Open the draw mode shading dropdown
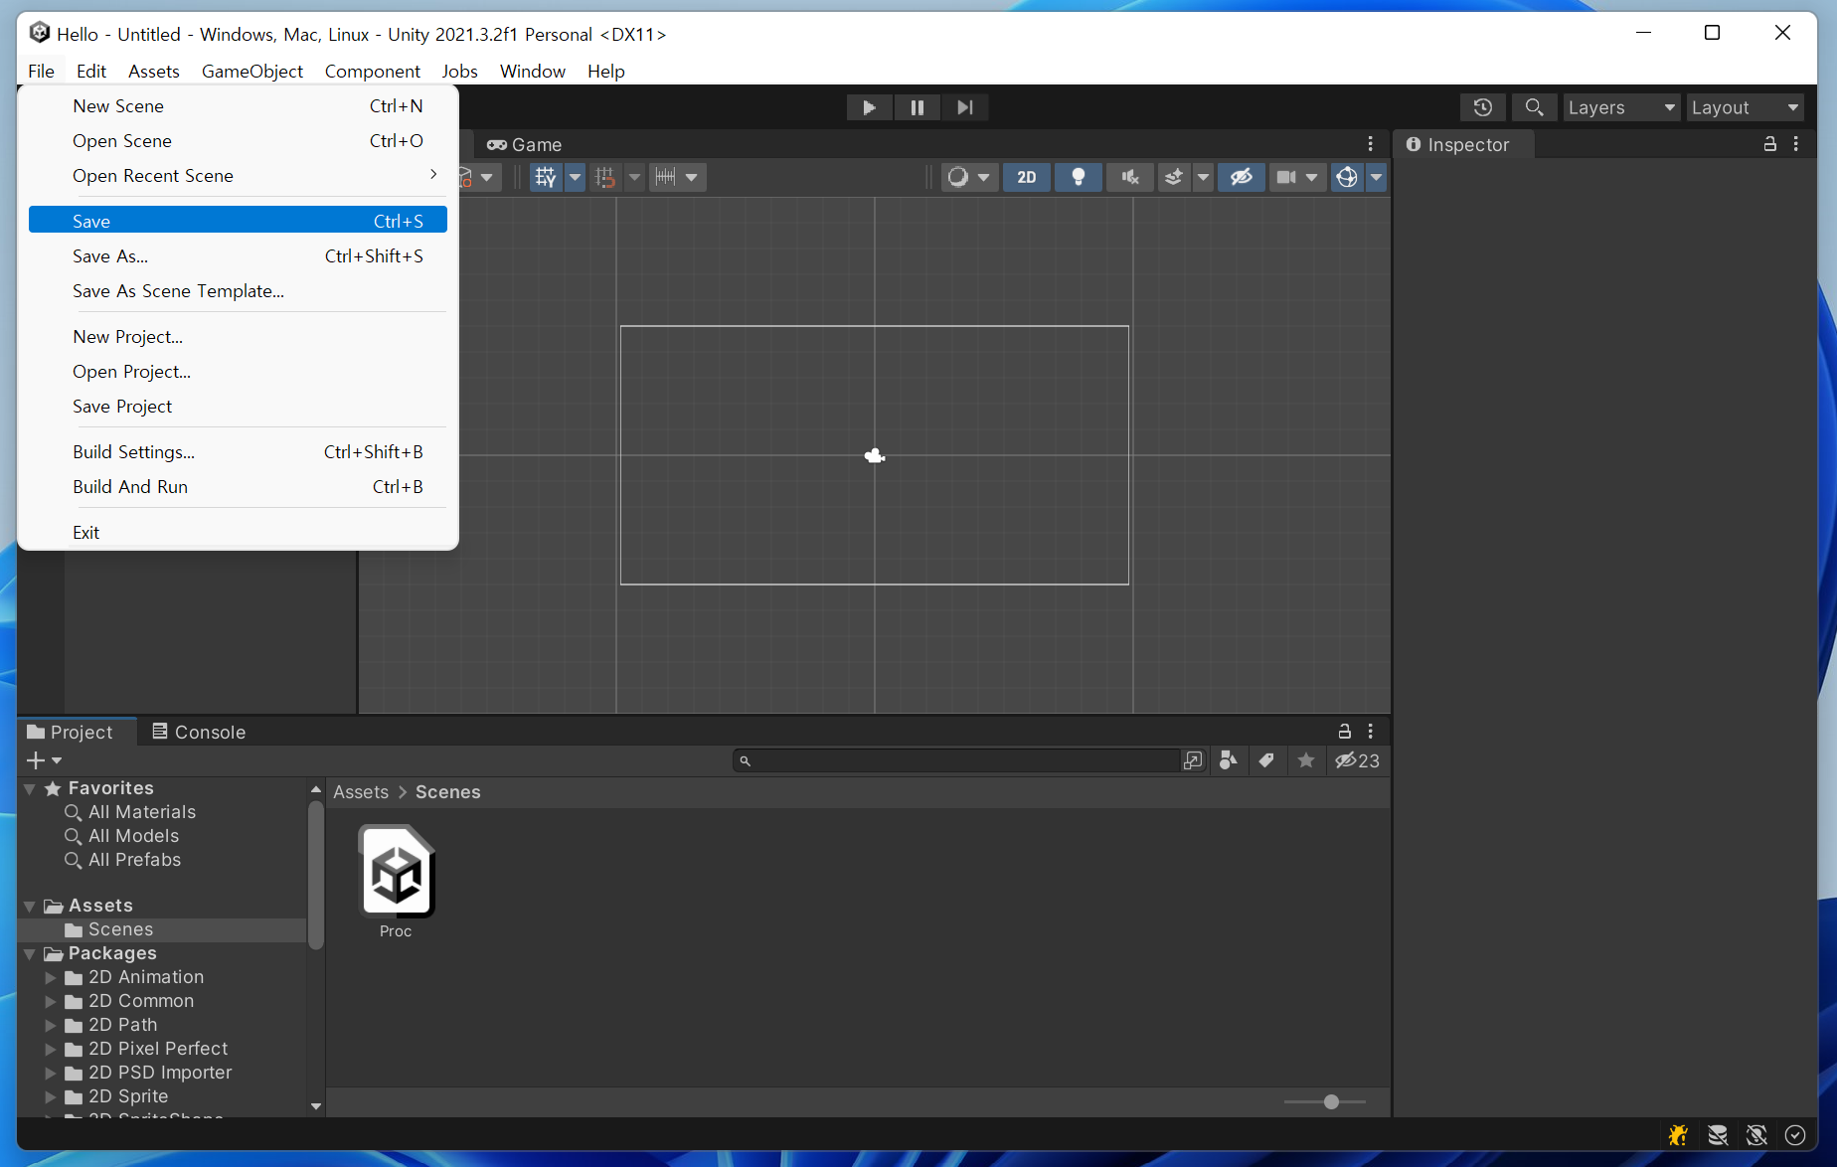 (968, 177)
